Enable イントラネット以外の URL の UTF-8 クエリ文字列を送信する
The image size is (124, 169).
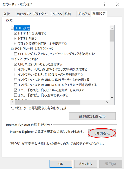(15, 85)
